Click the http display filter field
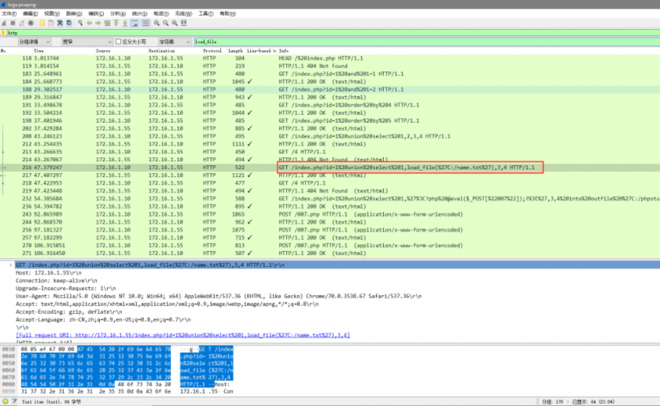The image size is (660, 406). [x=333, y=33]
